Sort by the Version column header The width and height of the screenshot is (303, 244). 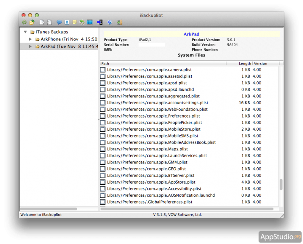266,63
